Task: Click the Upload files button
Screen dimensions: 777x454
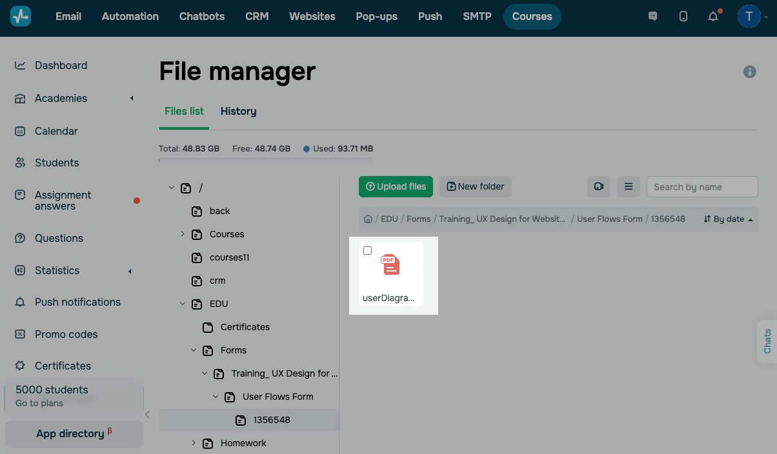Action: pos(396,187)
